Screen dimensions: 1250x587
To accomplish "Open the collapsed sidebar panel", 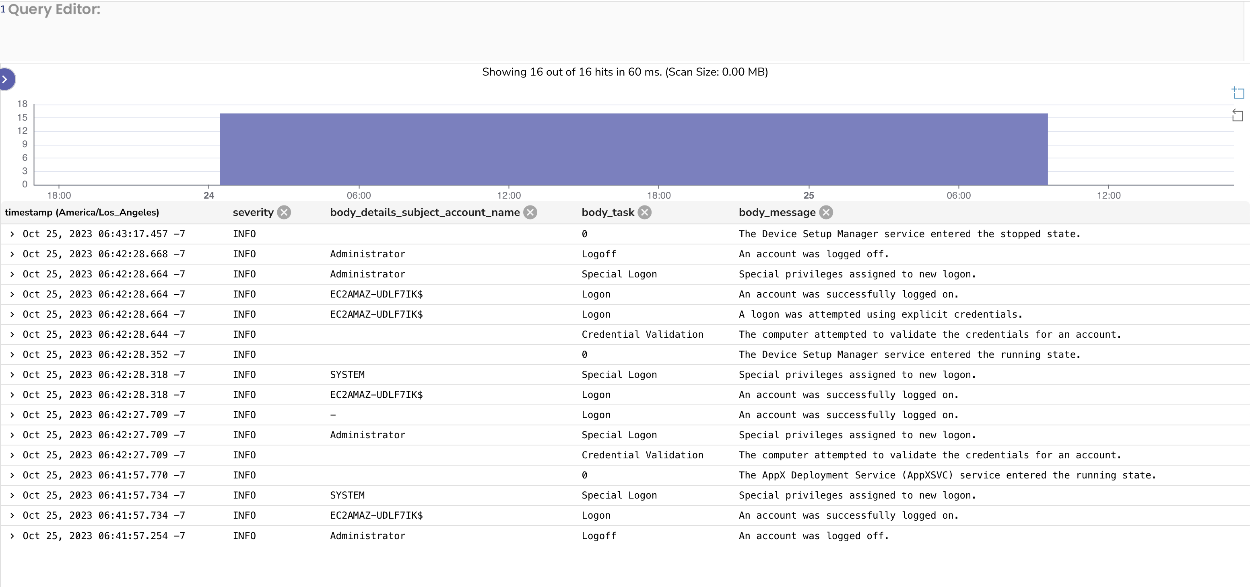I will (6, 79).
